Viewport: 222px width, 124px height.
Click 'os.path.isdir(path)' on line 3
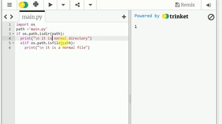(x=42, y=34)
